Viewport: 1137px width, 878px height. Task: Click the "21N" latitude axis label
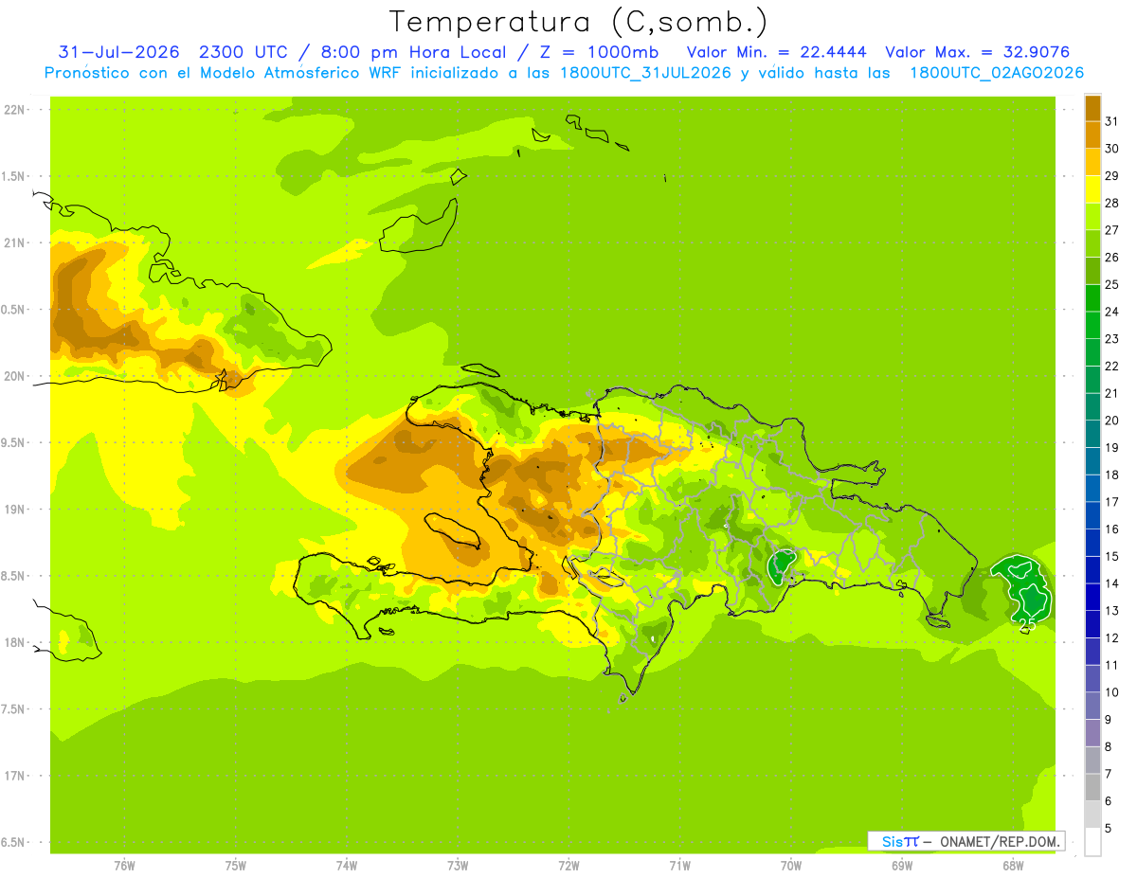click(x=15, y=242)
